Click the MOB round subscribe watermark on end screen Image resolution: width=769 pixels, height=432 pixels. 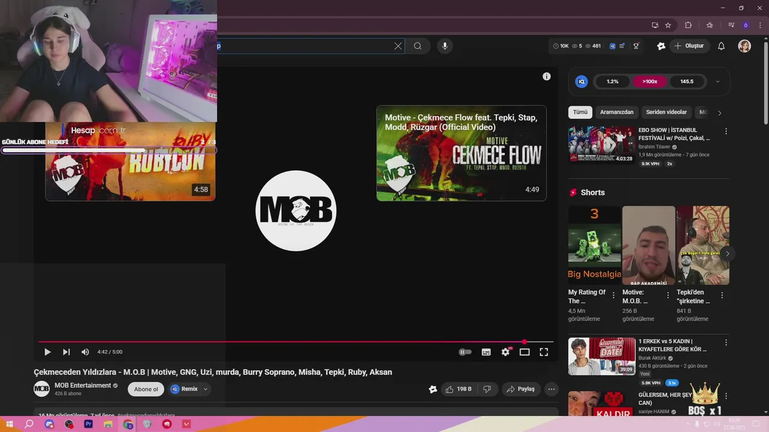pos(296,211)
